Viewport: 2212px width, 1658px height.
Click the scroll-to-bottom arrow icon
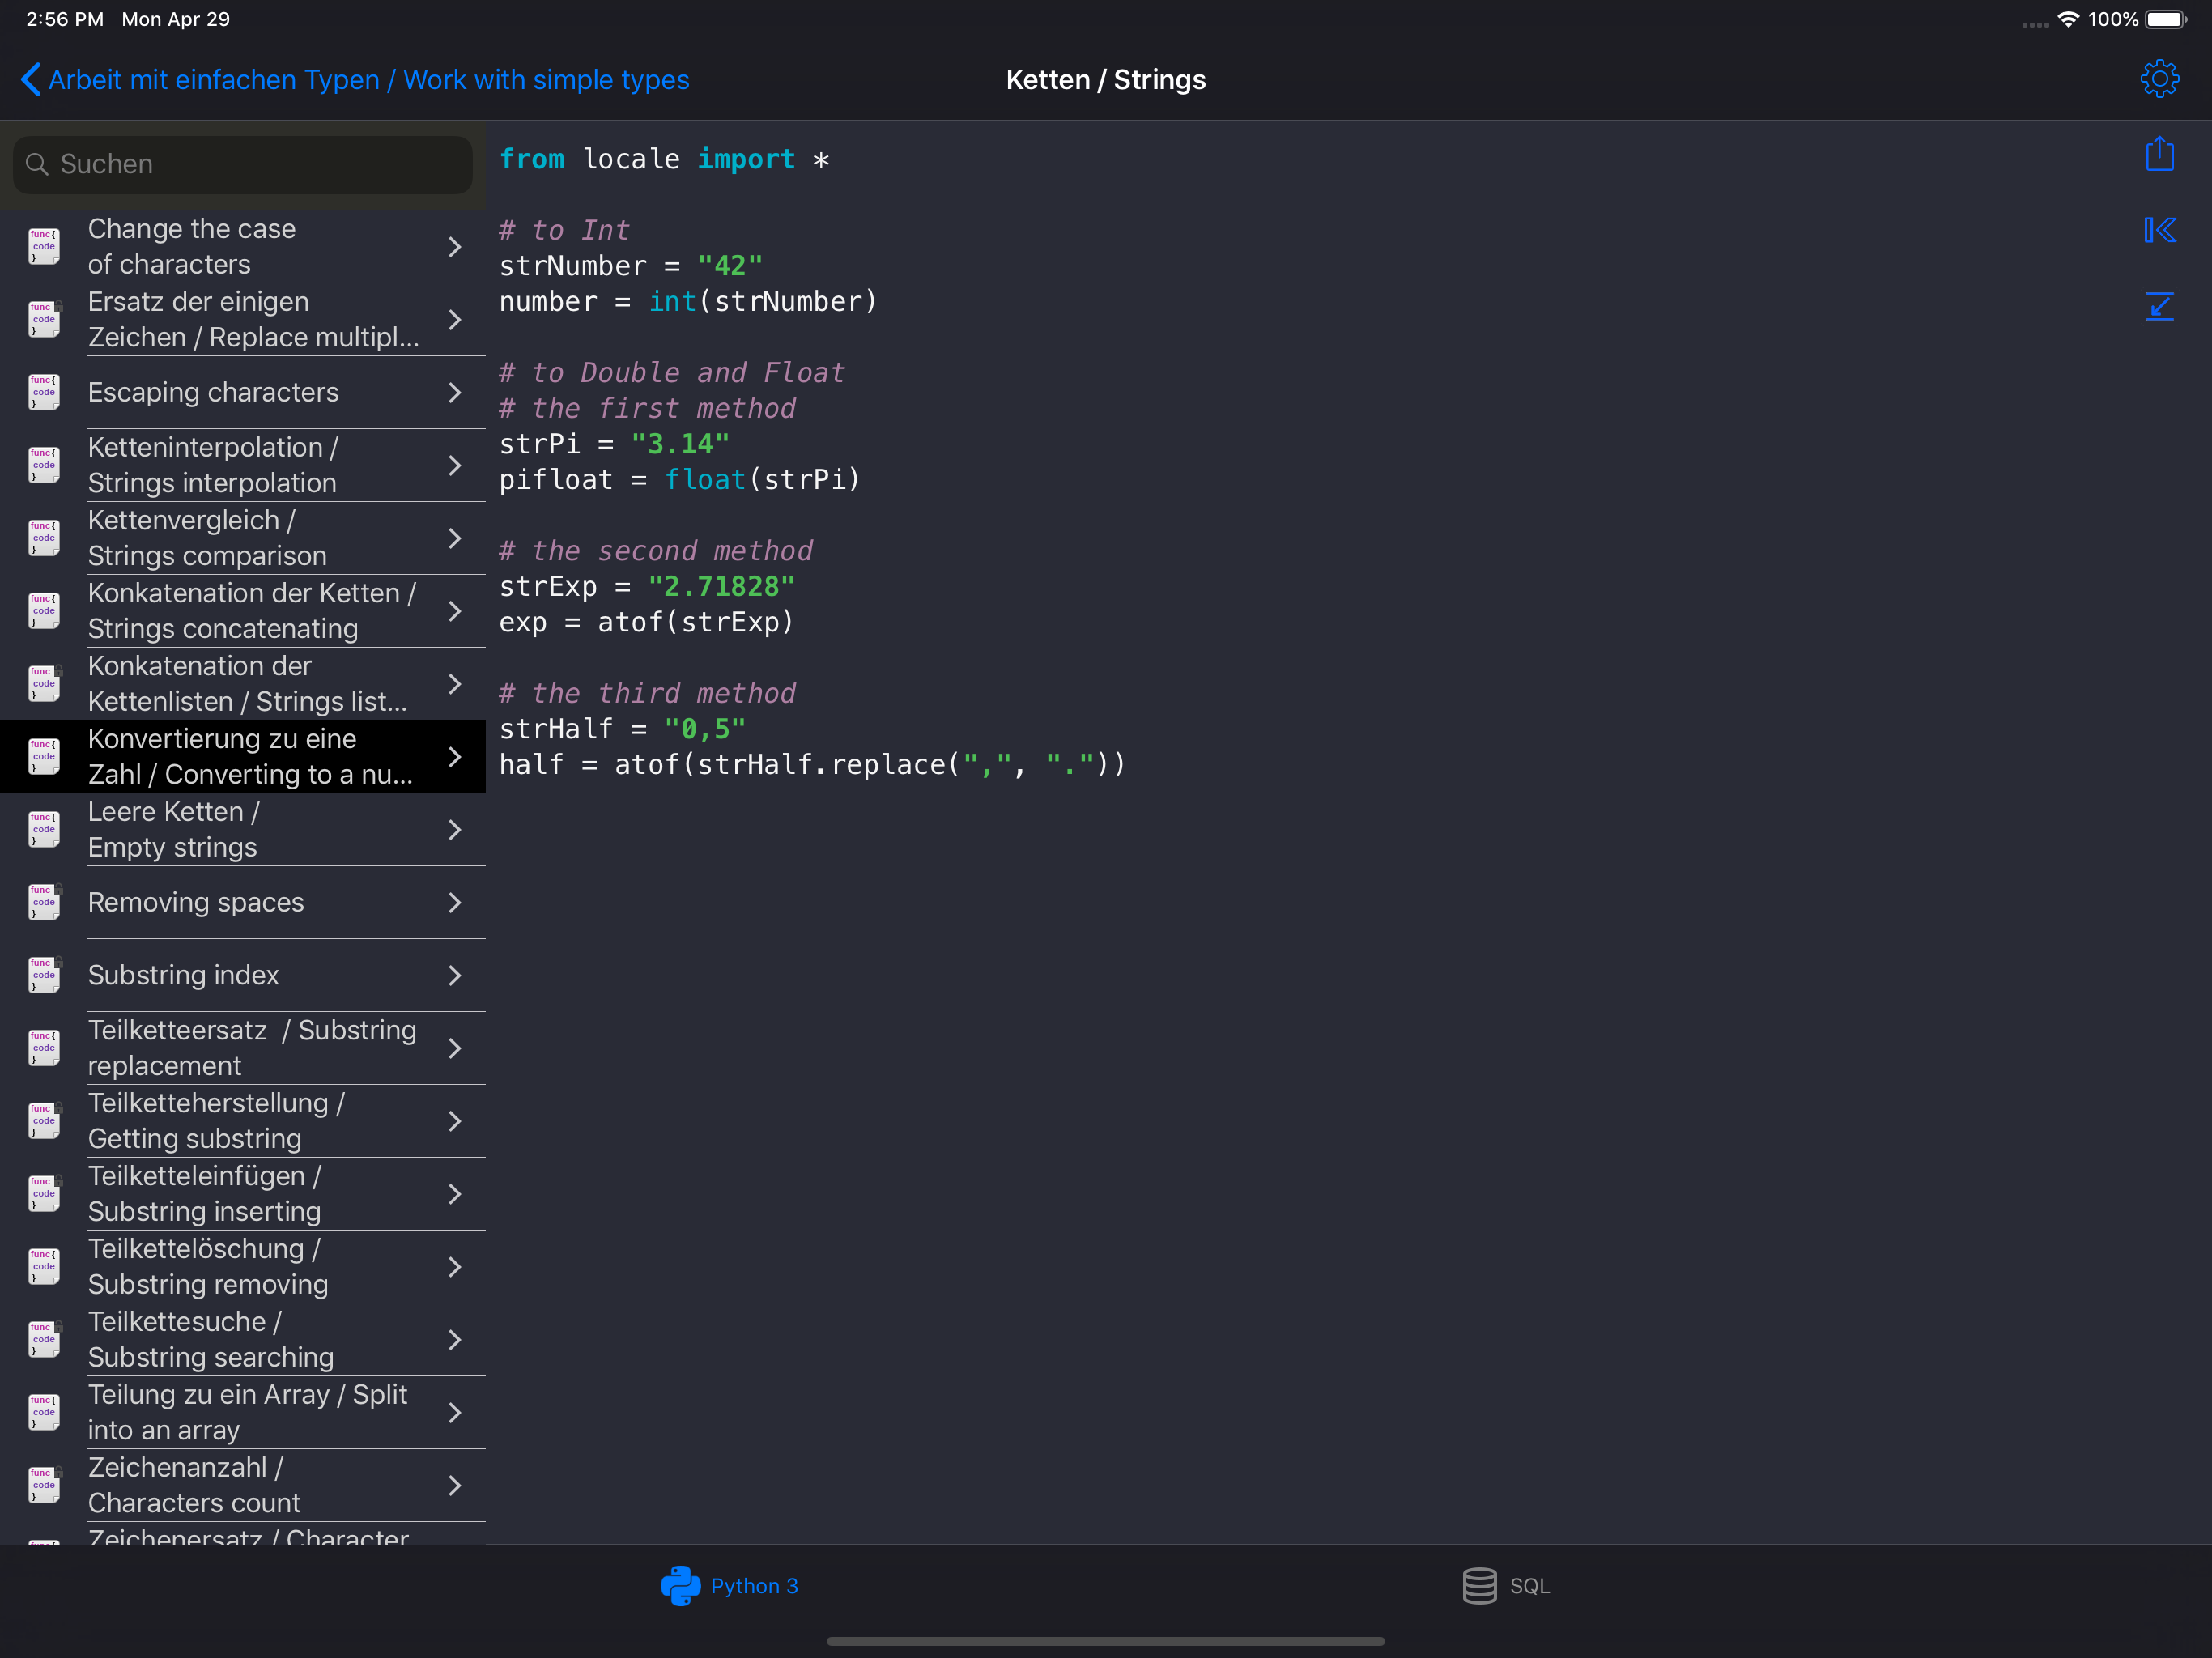coord(2159,306)
